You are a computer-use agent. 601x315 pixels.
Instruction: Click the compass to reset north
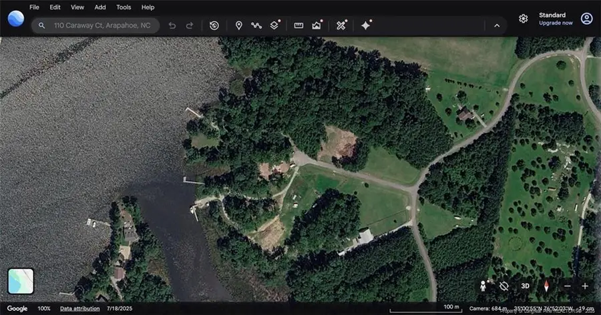tap(546, 286)
